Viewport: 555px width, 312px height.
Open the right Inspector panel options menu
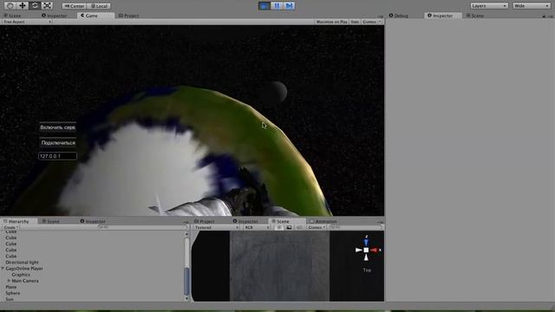pos(551,16)
